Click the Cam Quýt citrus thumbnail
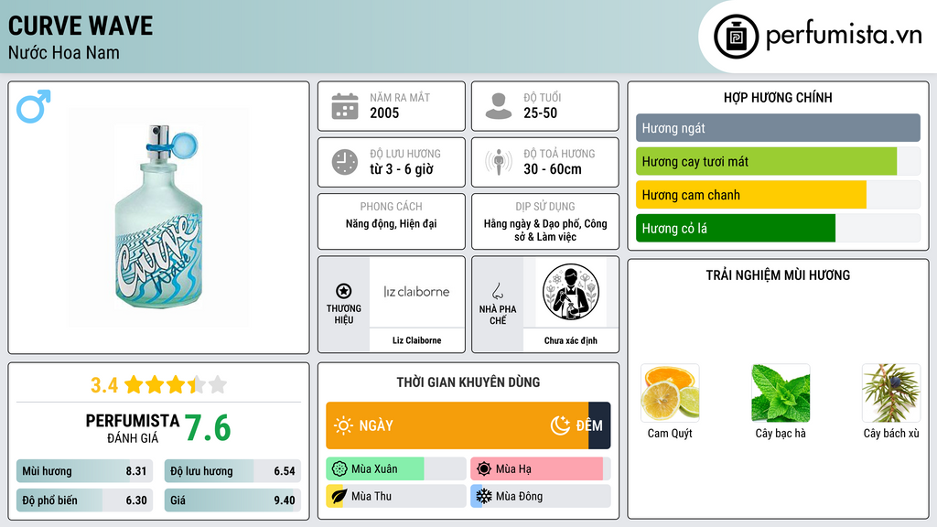 point(670,393)
